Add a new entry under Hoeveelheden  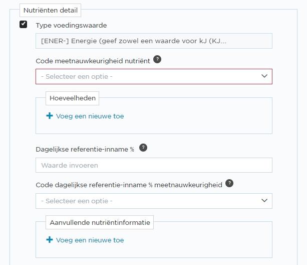[x=85, y=116]
